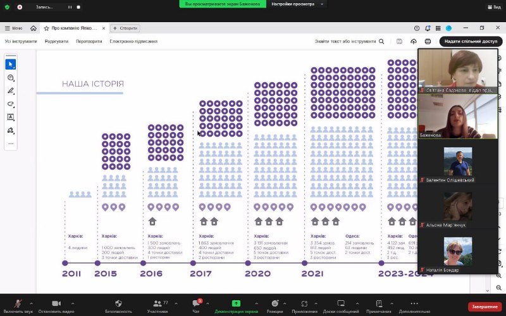Open Перетворити tab
Screen dimensions: 506x316
(89, 41)
